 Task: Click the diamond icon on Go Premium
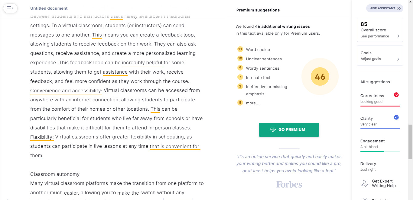273,130
